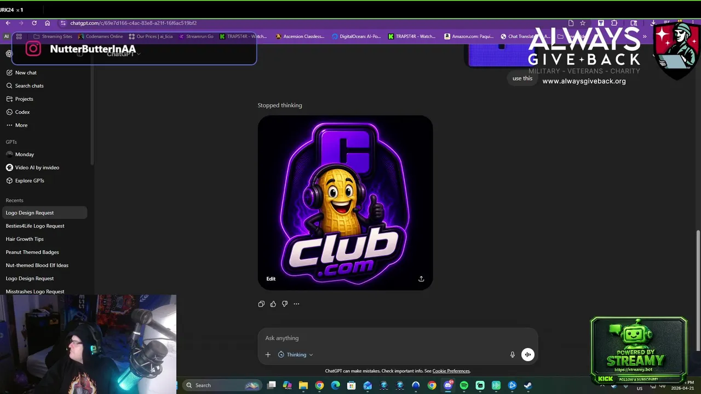Open the generated peanut club logo image
701x394 pixels.
(345, 202)
